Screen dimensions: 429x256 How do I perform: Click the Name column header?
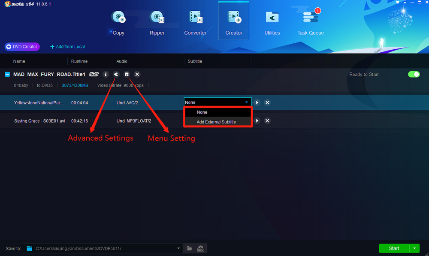(x=19, y=61)
